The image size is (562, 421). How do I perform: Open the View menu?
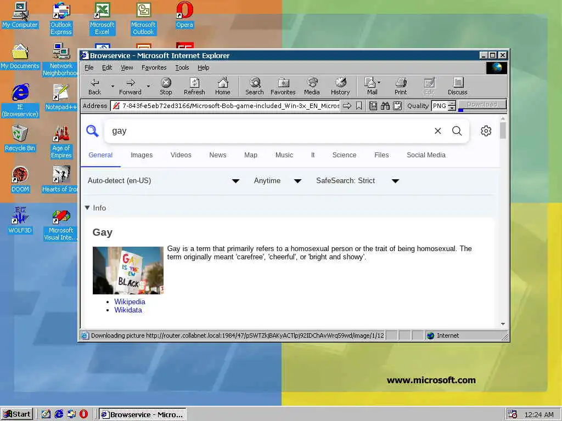tap(127, 67)
